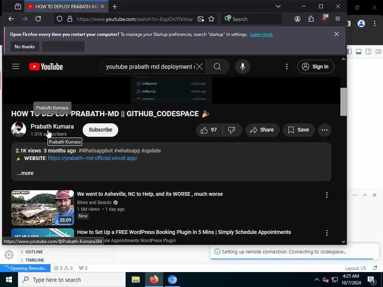Open WordPress Booking Plugin video title
This screenshot has width=383, height=287.
[184, 232]
